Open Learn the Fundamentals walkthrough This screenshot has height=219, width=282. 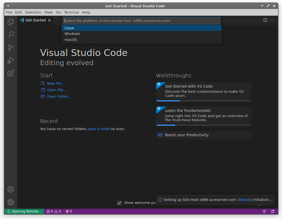204,116
